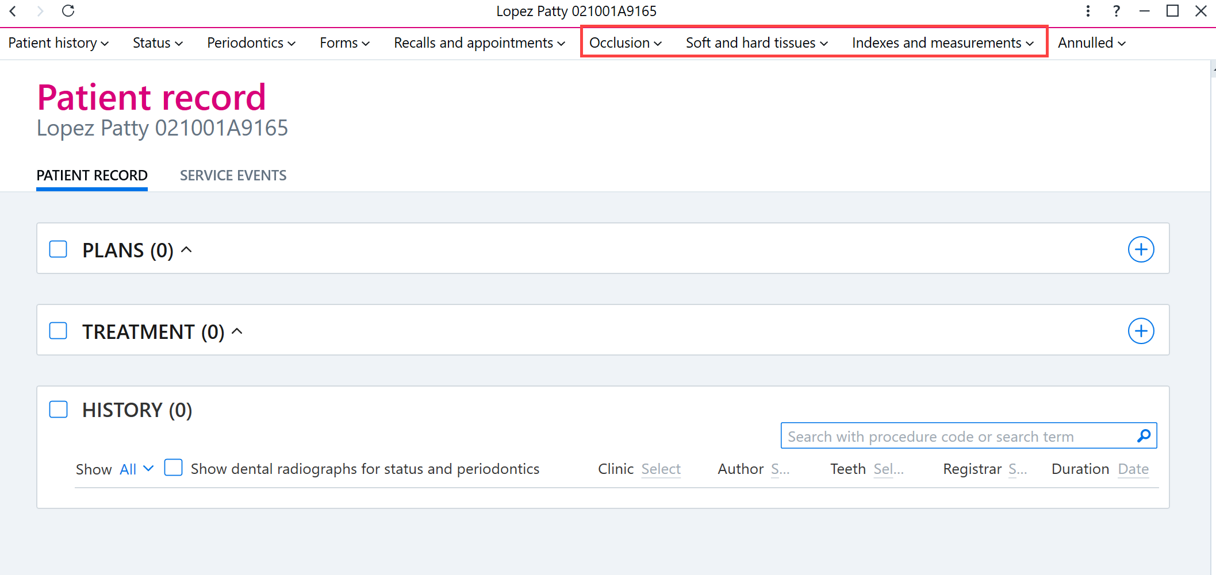This screenshot has height=575, width=1216.
Task: Tick the PLANS section checkbox
Action: pos(58,249)
